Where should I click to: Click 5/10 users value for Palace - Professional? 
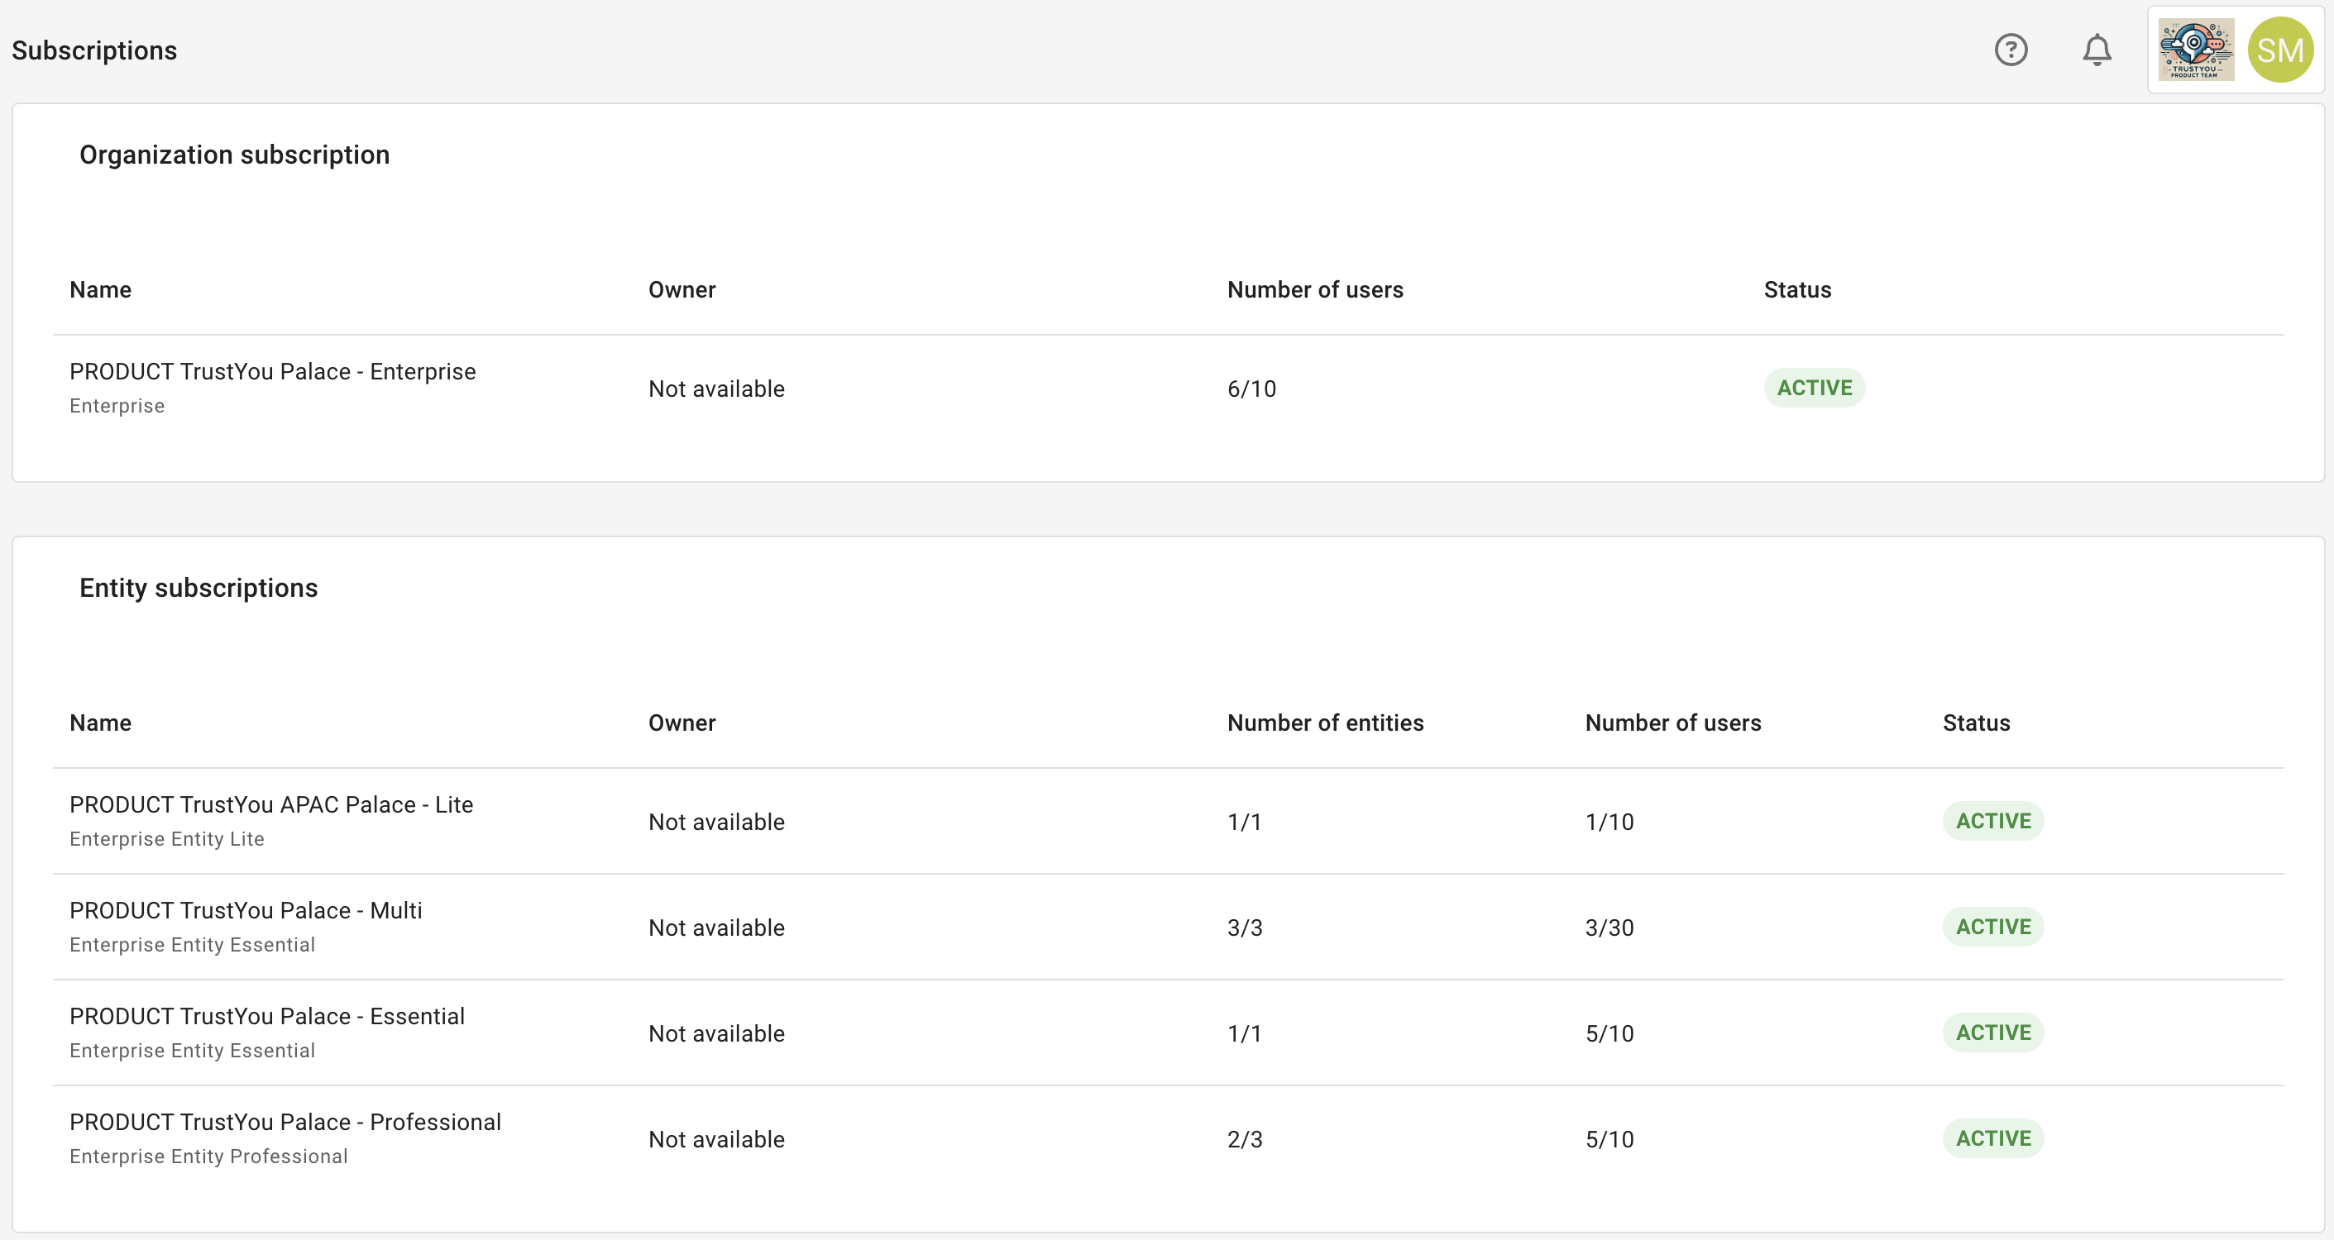pyautogui.click(x=1609, y=1139)
